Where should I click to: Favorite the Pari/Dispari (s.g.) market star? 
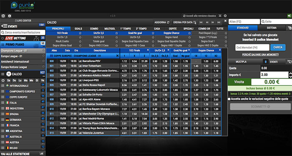(226, 33)
